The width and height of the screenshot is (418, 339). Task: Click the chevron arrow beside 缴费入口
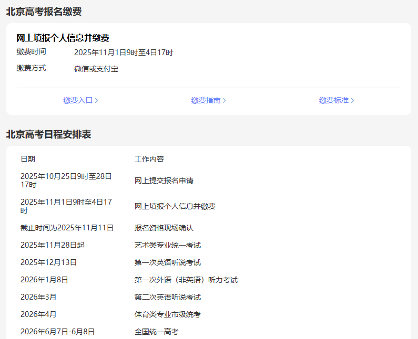(x=96, y=100)
